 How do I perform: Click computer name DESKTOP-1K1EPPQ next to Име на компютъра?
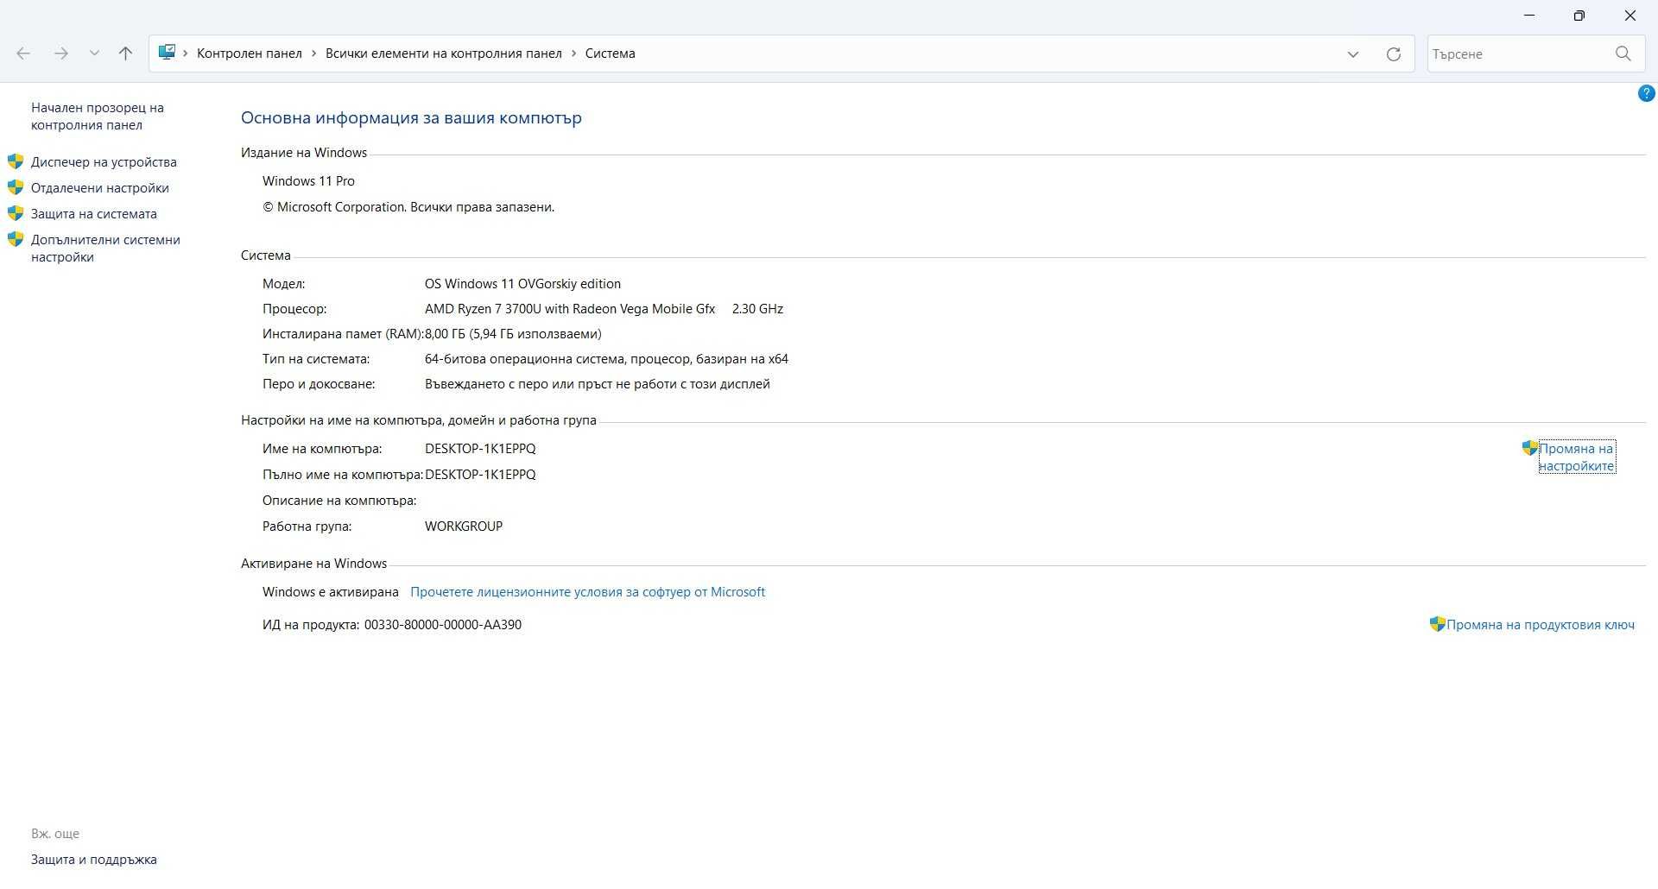coord(480,449)
